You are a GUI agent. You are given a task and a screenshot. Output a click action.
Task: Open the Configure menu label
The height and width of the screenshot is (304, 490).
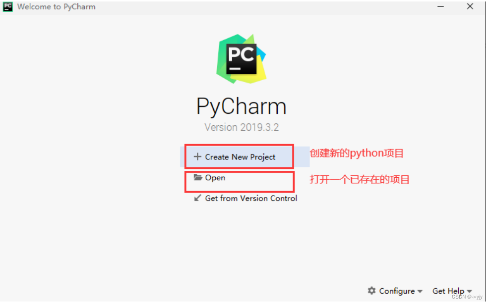pyautogui.click(x=397, y=291)
